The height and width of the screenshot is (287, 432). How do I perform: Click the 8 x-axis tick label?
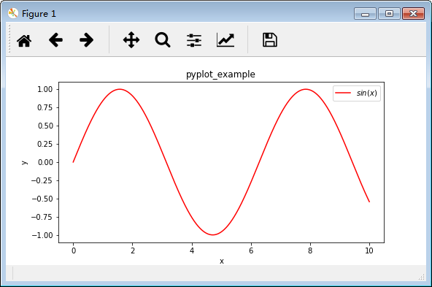[310, 250]
